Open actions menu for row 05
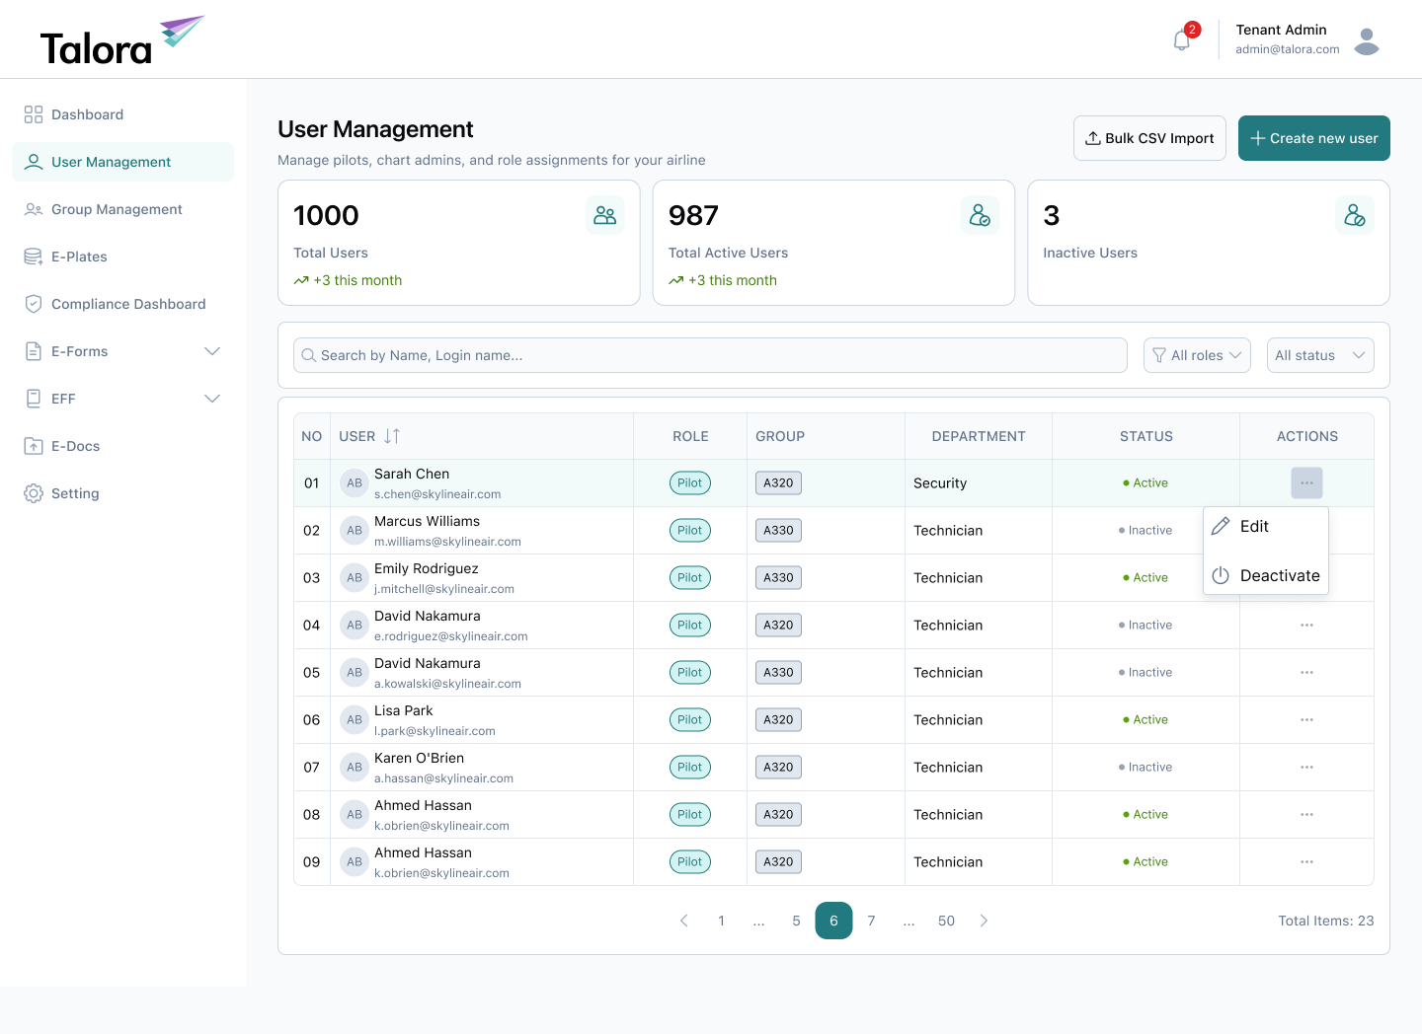 pyautogui.click(x=1306, y=672)
